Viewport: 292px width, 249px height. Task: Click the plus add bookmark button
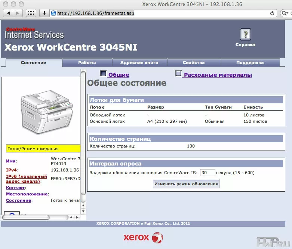44,13
